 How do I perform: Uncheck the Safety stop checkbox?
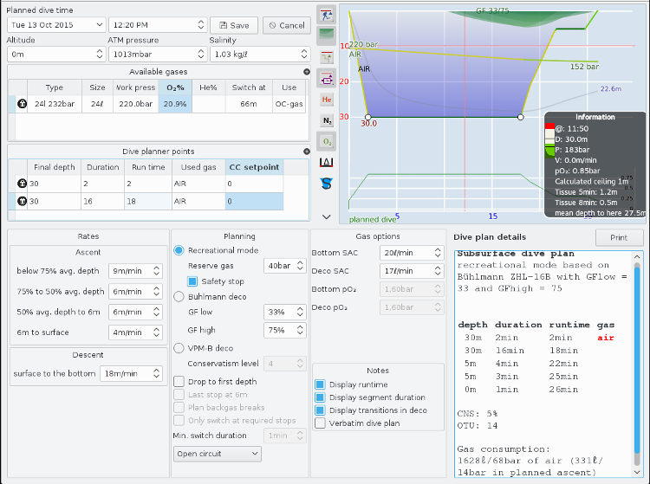click(193, 281)
